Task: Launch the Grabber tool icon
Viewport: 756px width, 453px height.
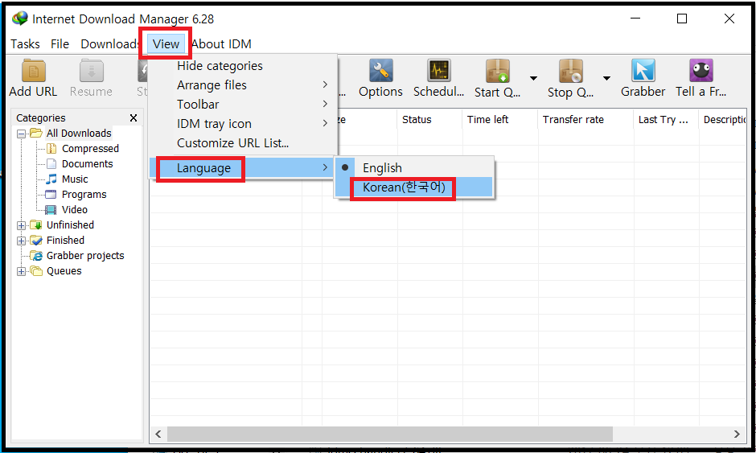Action: [643, 71]
